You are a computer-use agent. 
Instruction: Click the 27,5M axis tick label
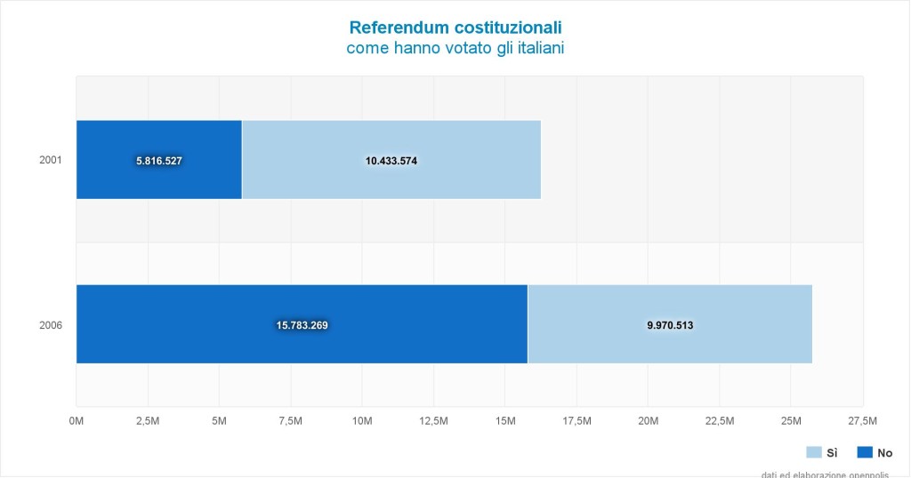862,421
